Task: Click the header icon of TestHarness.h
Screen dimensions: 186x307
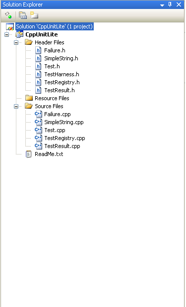Action: [38, 74]
